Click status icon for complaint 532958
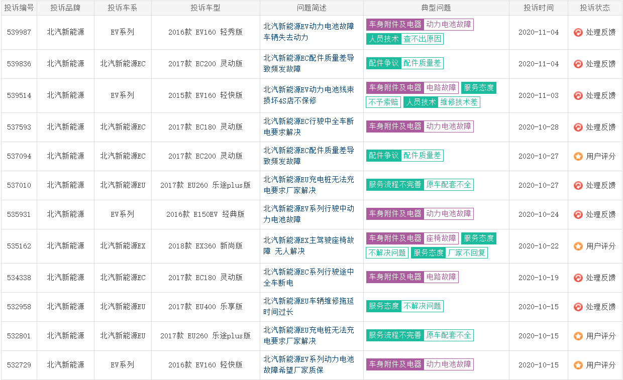This screenshot has height=380, width=623. (578, 307)
